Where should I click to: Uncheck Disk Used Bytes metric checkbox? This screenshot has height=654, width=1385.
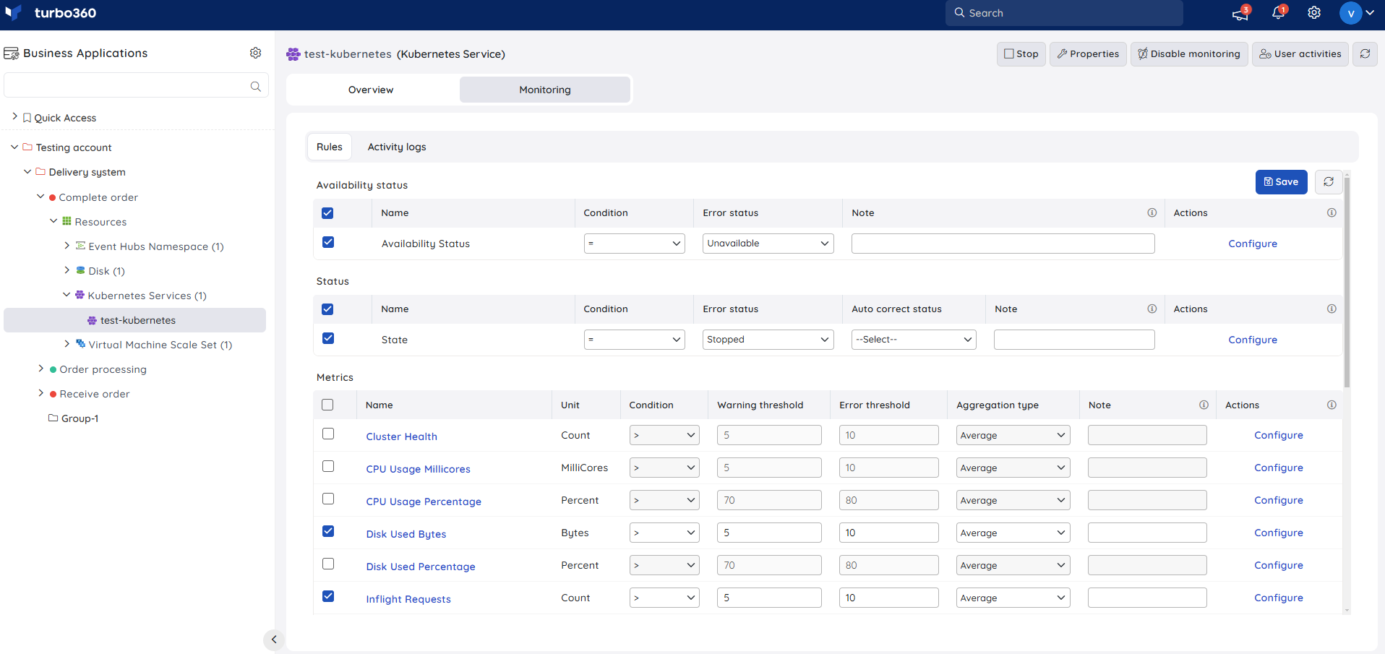click(328, 531)
